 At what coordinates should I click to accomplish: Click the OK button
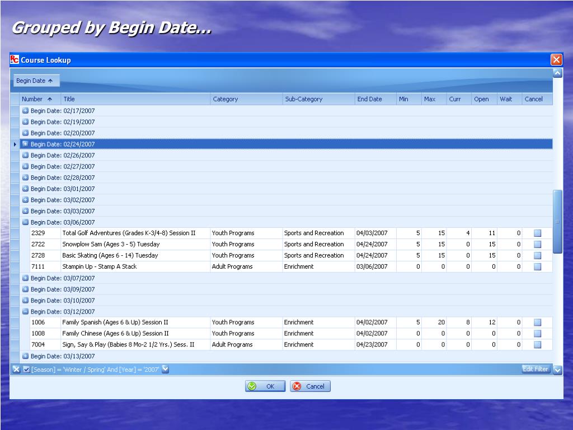[x=265, y=386]
